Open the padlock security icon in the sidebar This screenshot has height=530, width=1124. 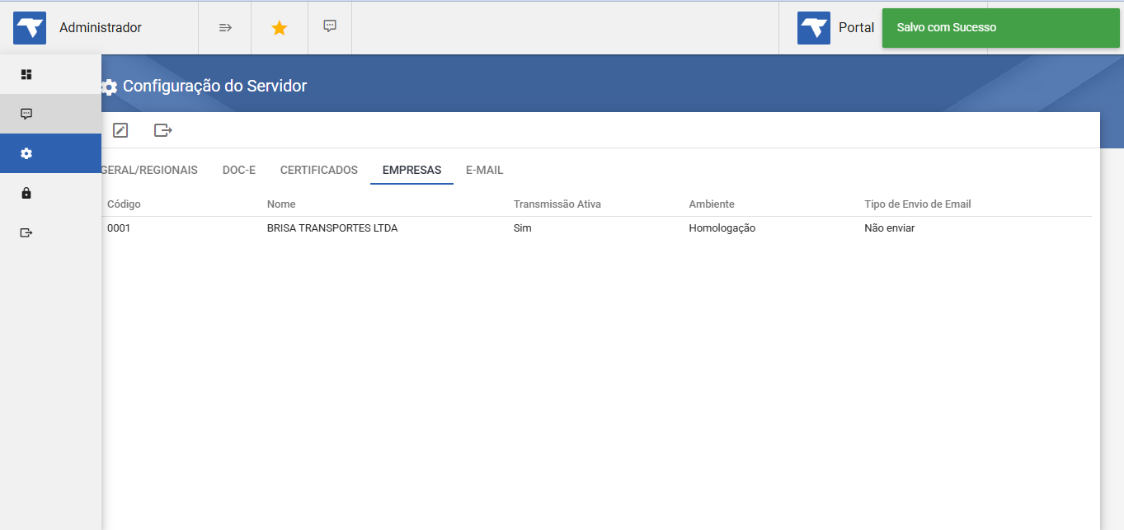pyautogui.click(x=26, y=193)
